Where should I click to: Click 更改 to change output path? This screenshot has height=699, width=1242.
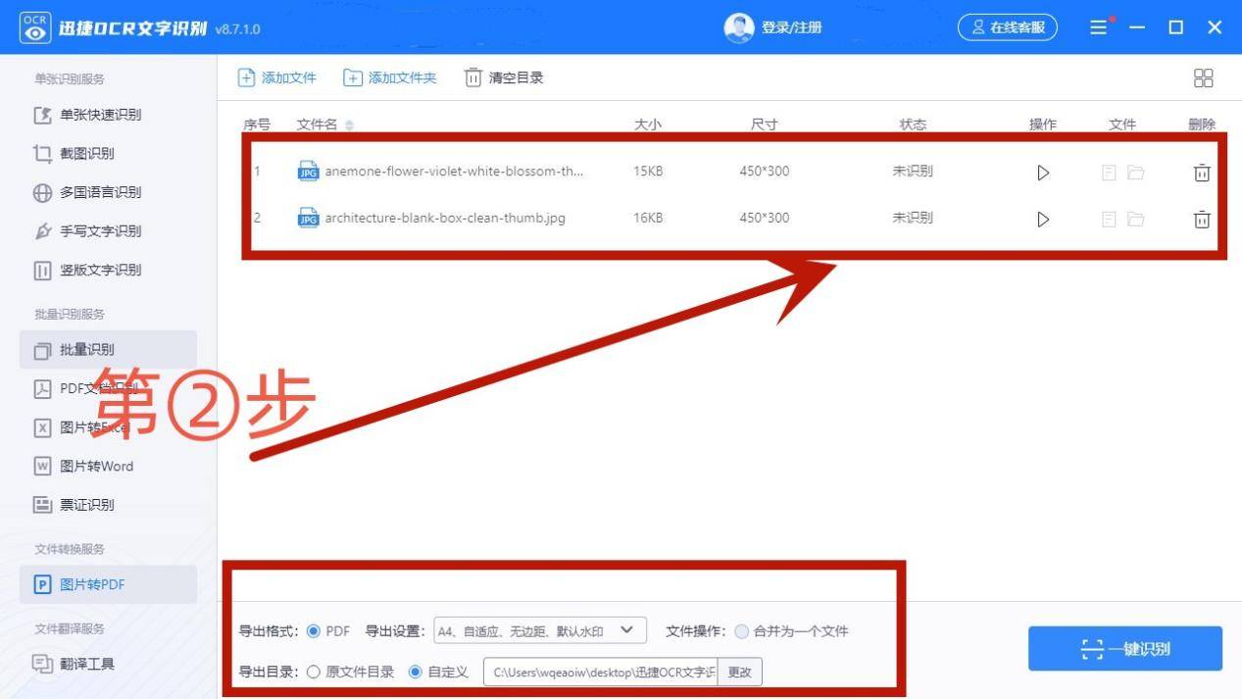point(738,672)
